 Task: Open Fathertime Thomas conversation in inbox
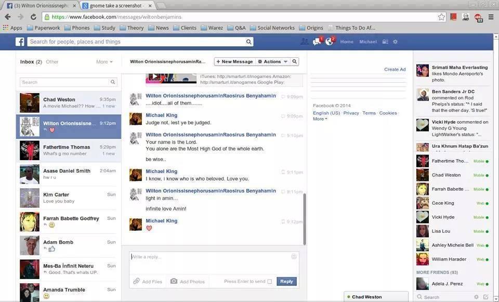click(x=69, y=150)
